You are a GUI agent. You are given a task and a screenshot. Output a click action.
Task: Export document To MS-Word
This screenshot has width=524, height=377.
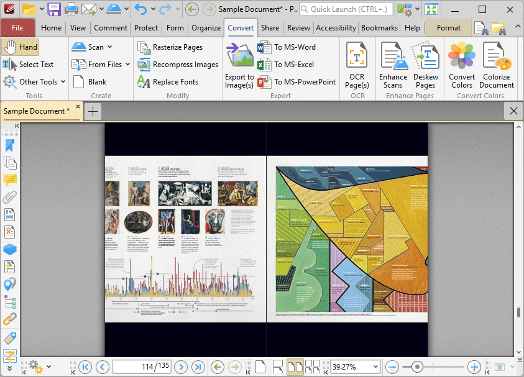point(287,47)
